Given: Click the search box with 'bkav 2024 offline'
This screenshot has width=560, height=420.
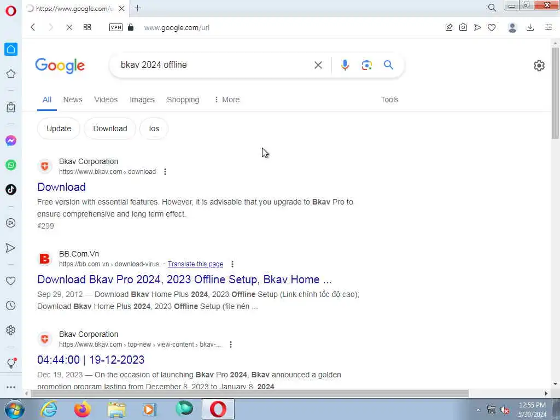Looking at the screenshot, I should [x=214, y=65].
